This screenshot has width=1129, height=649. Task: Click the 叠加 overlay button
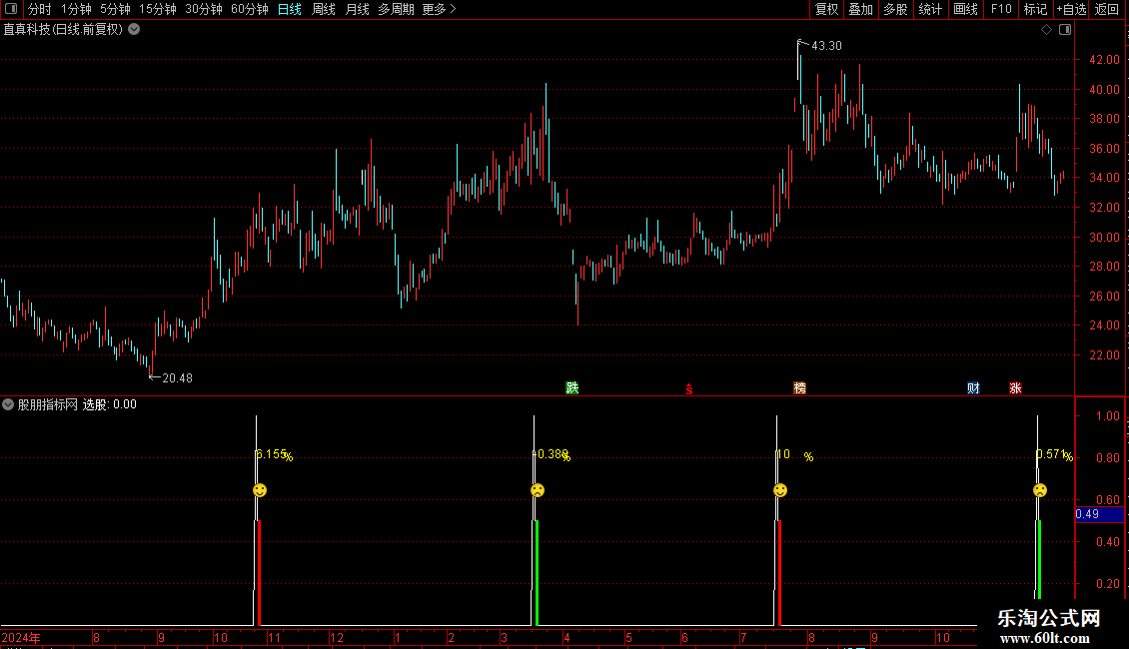(x=861, y=9)
